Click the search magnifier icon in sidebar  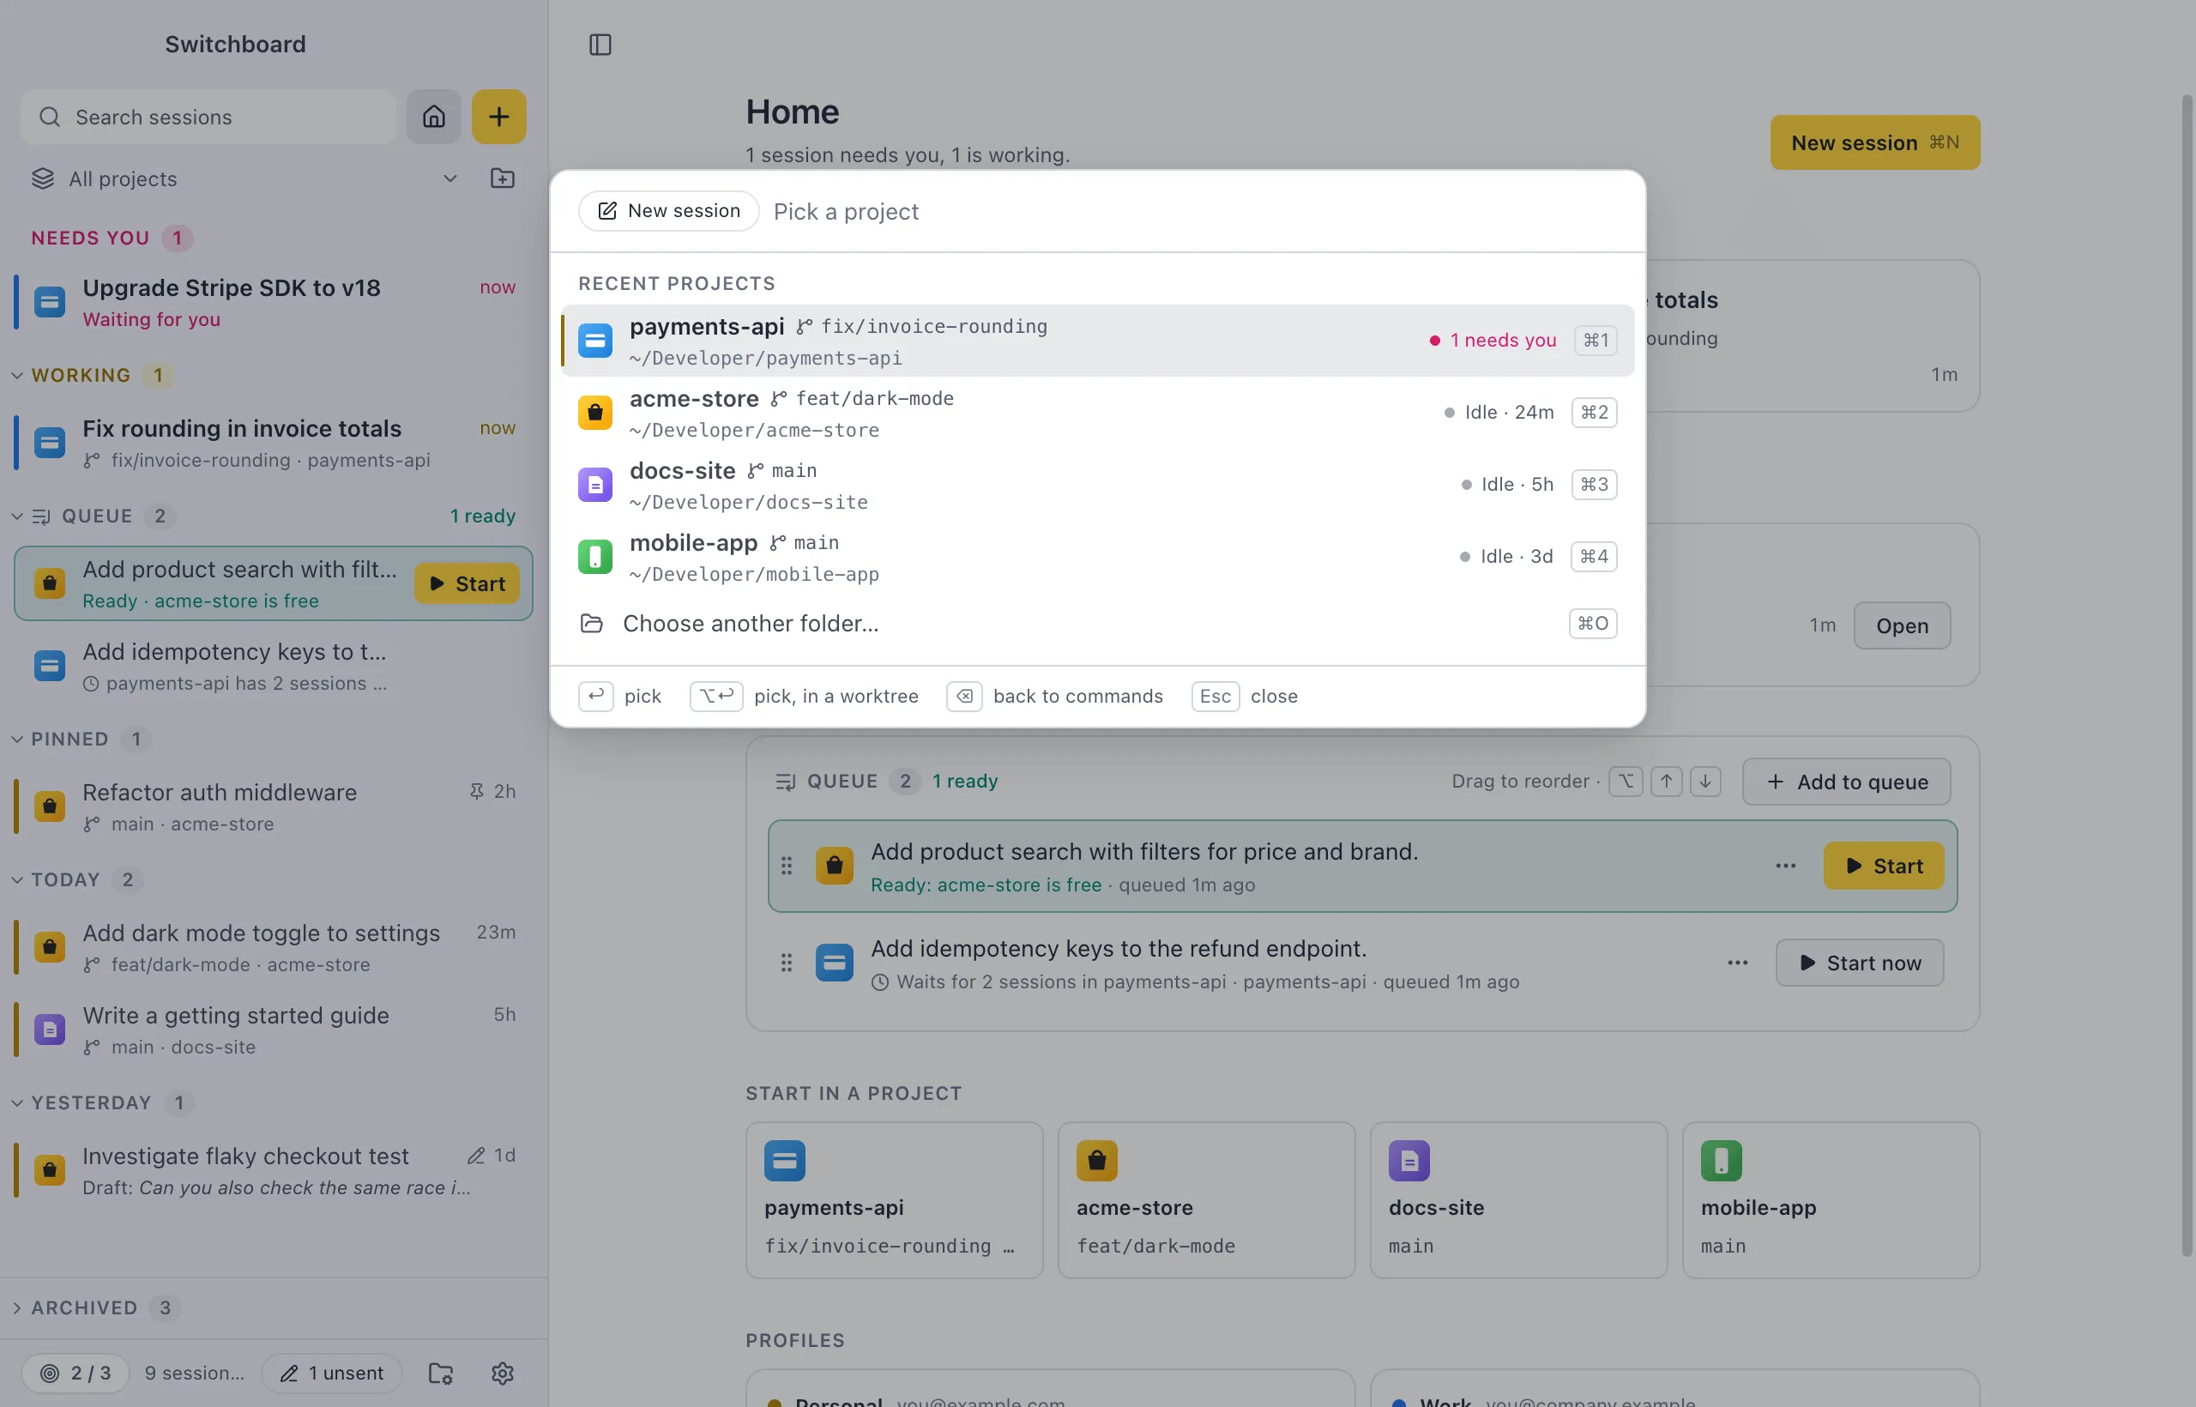tap(51, 117)
